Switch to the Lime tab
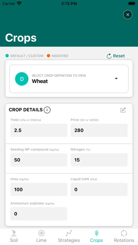This screenshot has height=245, width=138. click(42, 236)
